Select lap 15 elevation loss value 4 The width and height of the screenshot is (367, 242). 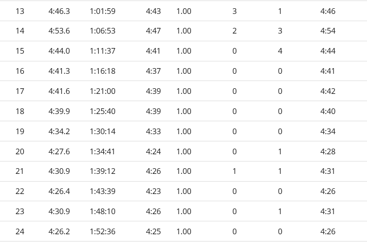[280, 51]
